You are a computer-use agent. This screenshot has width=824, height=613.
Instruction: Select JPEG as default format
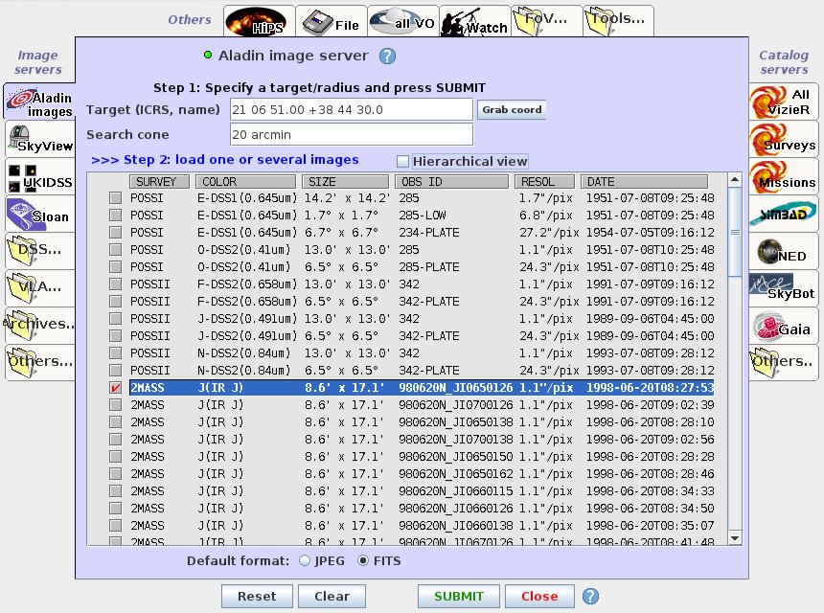click(x=305, y=560)
